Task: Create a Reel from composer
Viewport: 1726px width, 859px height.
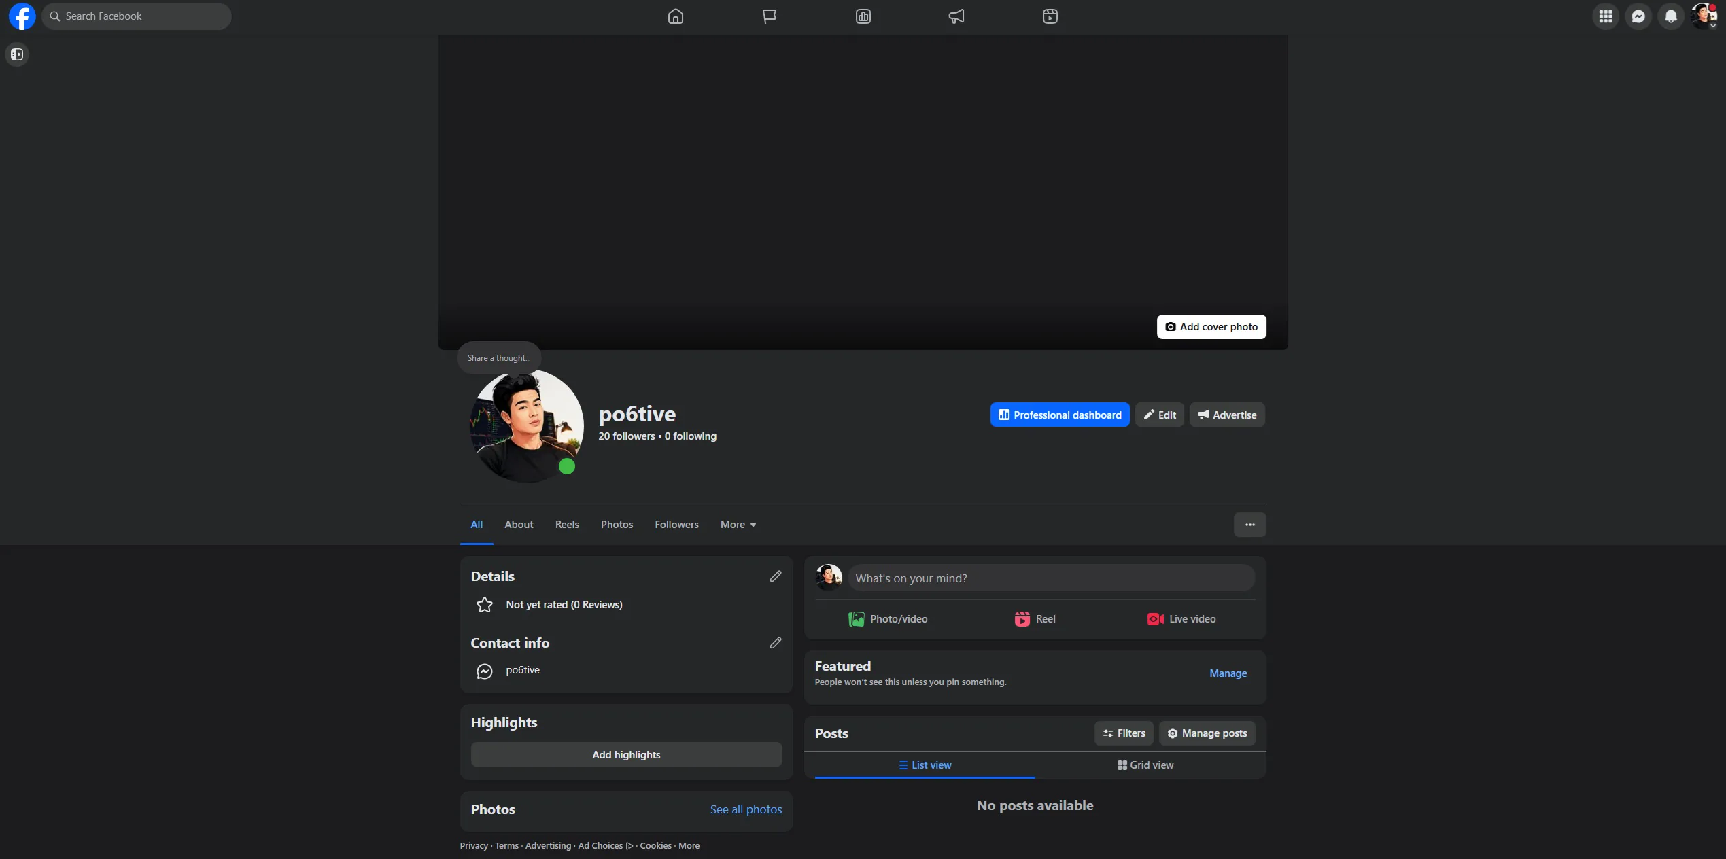Action: (x=1035, y=619)
